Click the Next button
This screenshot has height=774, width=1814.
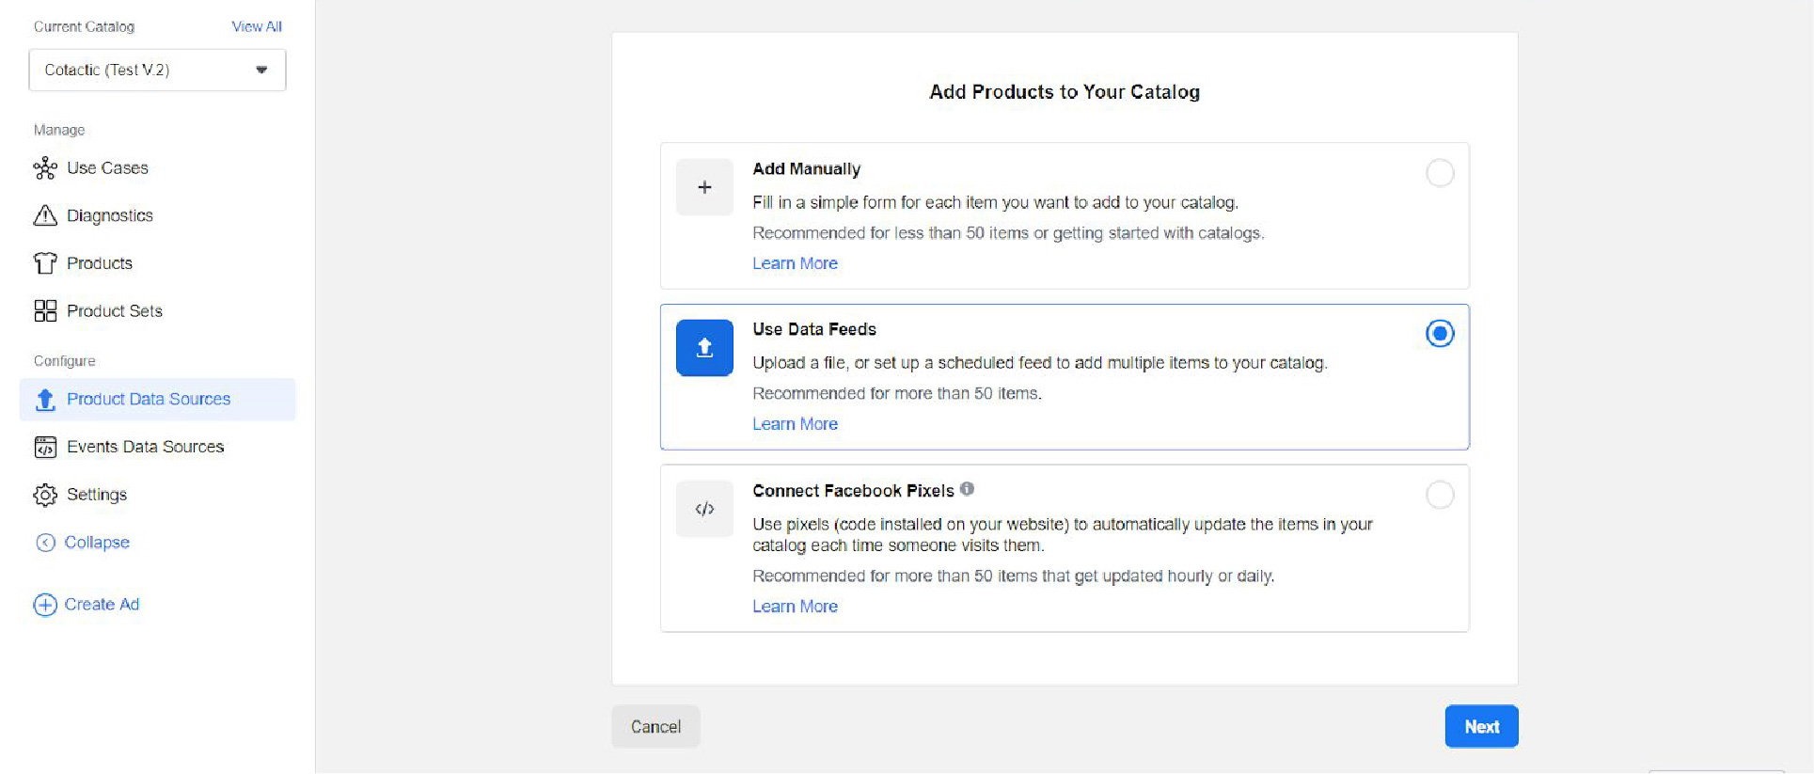pyautogui.click(x=1480, y=726)
